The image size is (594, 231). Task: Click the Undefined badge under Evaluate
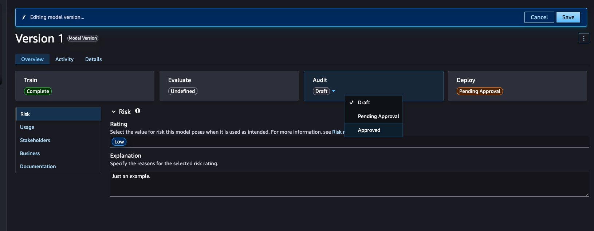click(x=183, y=91)
